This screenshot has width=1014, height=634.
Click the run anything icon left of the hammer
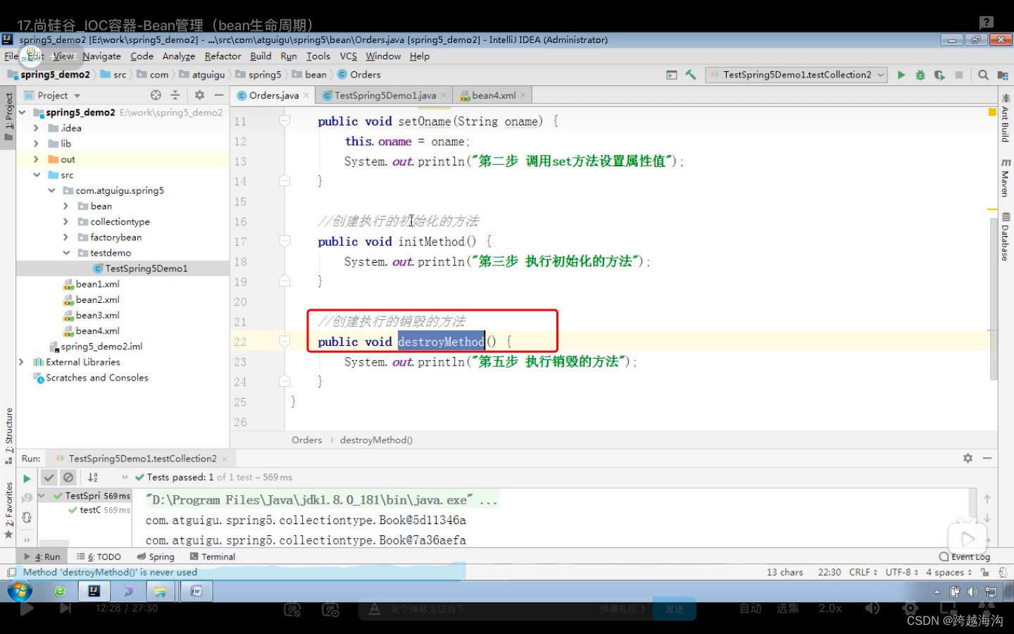672,75
